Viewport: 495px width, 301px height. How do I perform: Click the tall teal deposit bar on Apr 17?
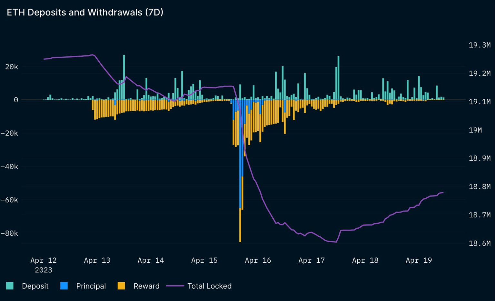(x=338, y=78)
